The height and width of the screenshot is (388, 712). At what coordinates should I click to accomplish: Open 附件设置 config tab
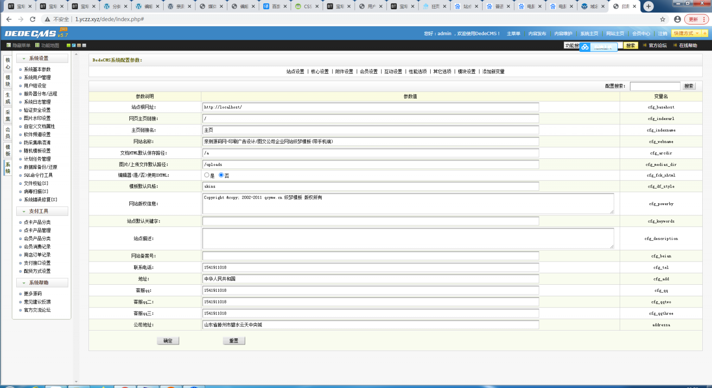[344, 71]
